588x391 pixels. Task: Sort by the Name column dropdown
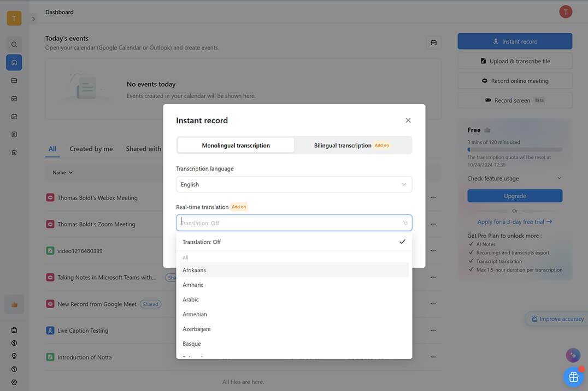click(x=63, y=172)
